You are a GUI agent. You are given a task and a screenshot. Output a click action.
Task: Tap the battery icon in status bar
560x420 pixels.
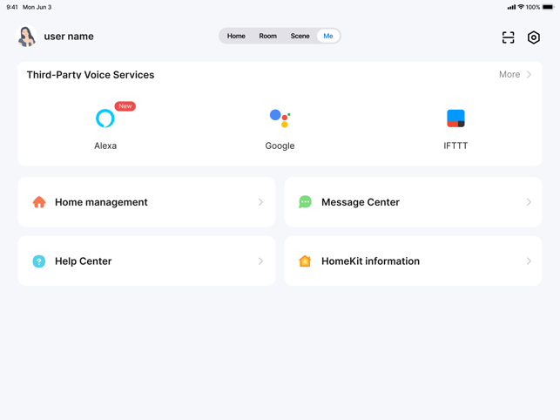point(548,7)
